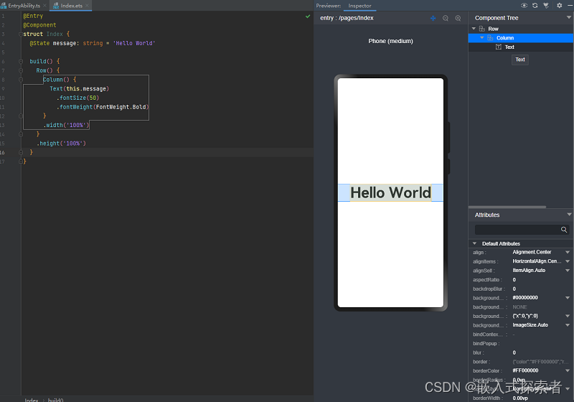Click the @State message declaration line
This screenshot has height=402, width=574.
[93, 43]
